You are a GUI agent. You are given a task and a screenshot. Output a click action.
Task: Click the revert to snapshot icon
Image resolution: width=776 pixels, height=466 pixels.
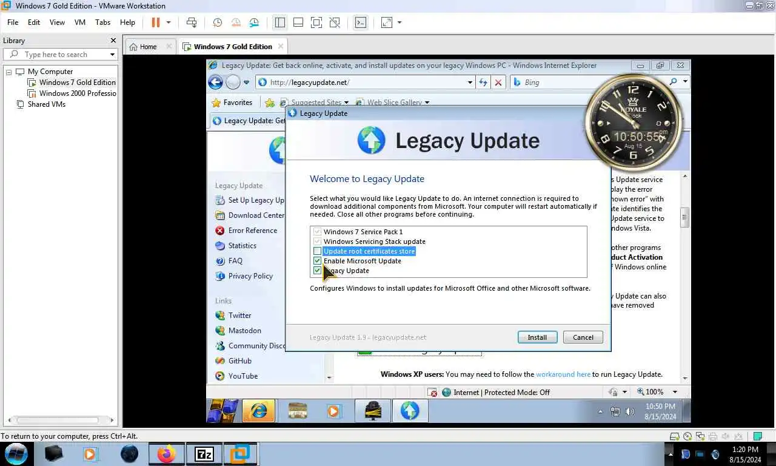tap(236, 22)
